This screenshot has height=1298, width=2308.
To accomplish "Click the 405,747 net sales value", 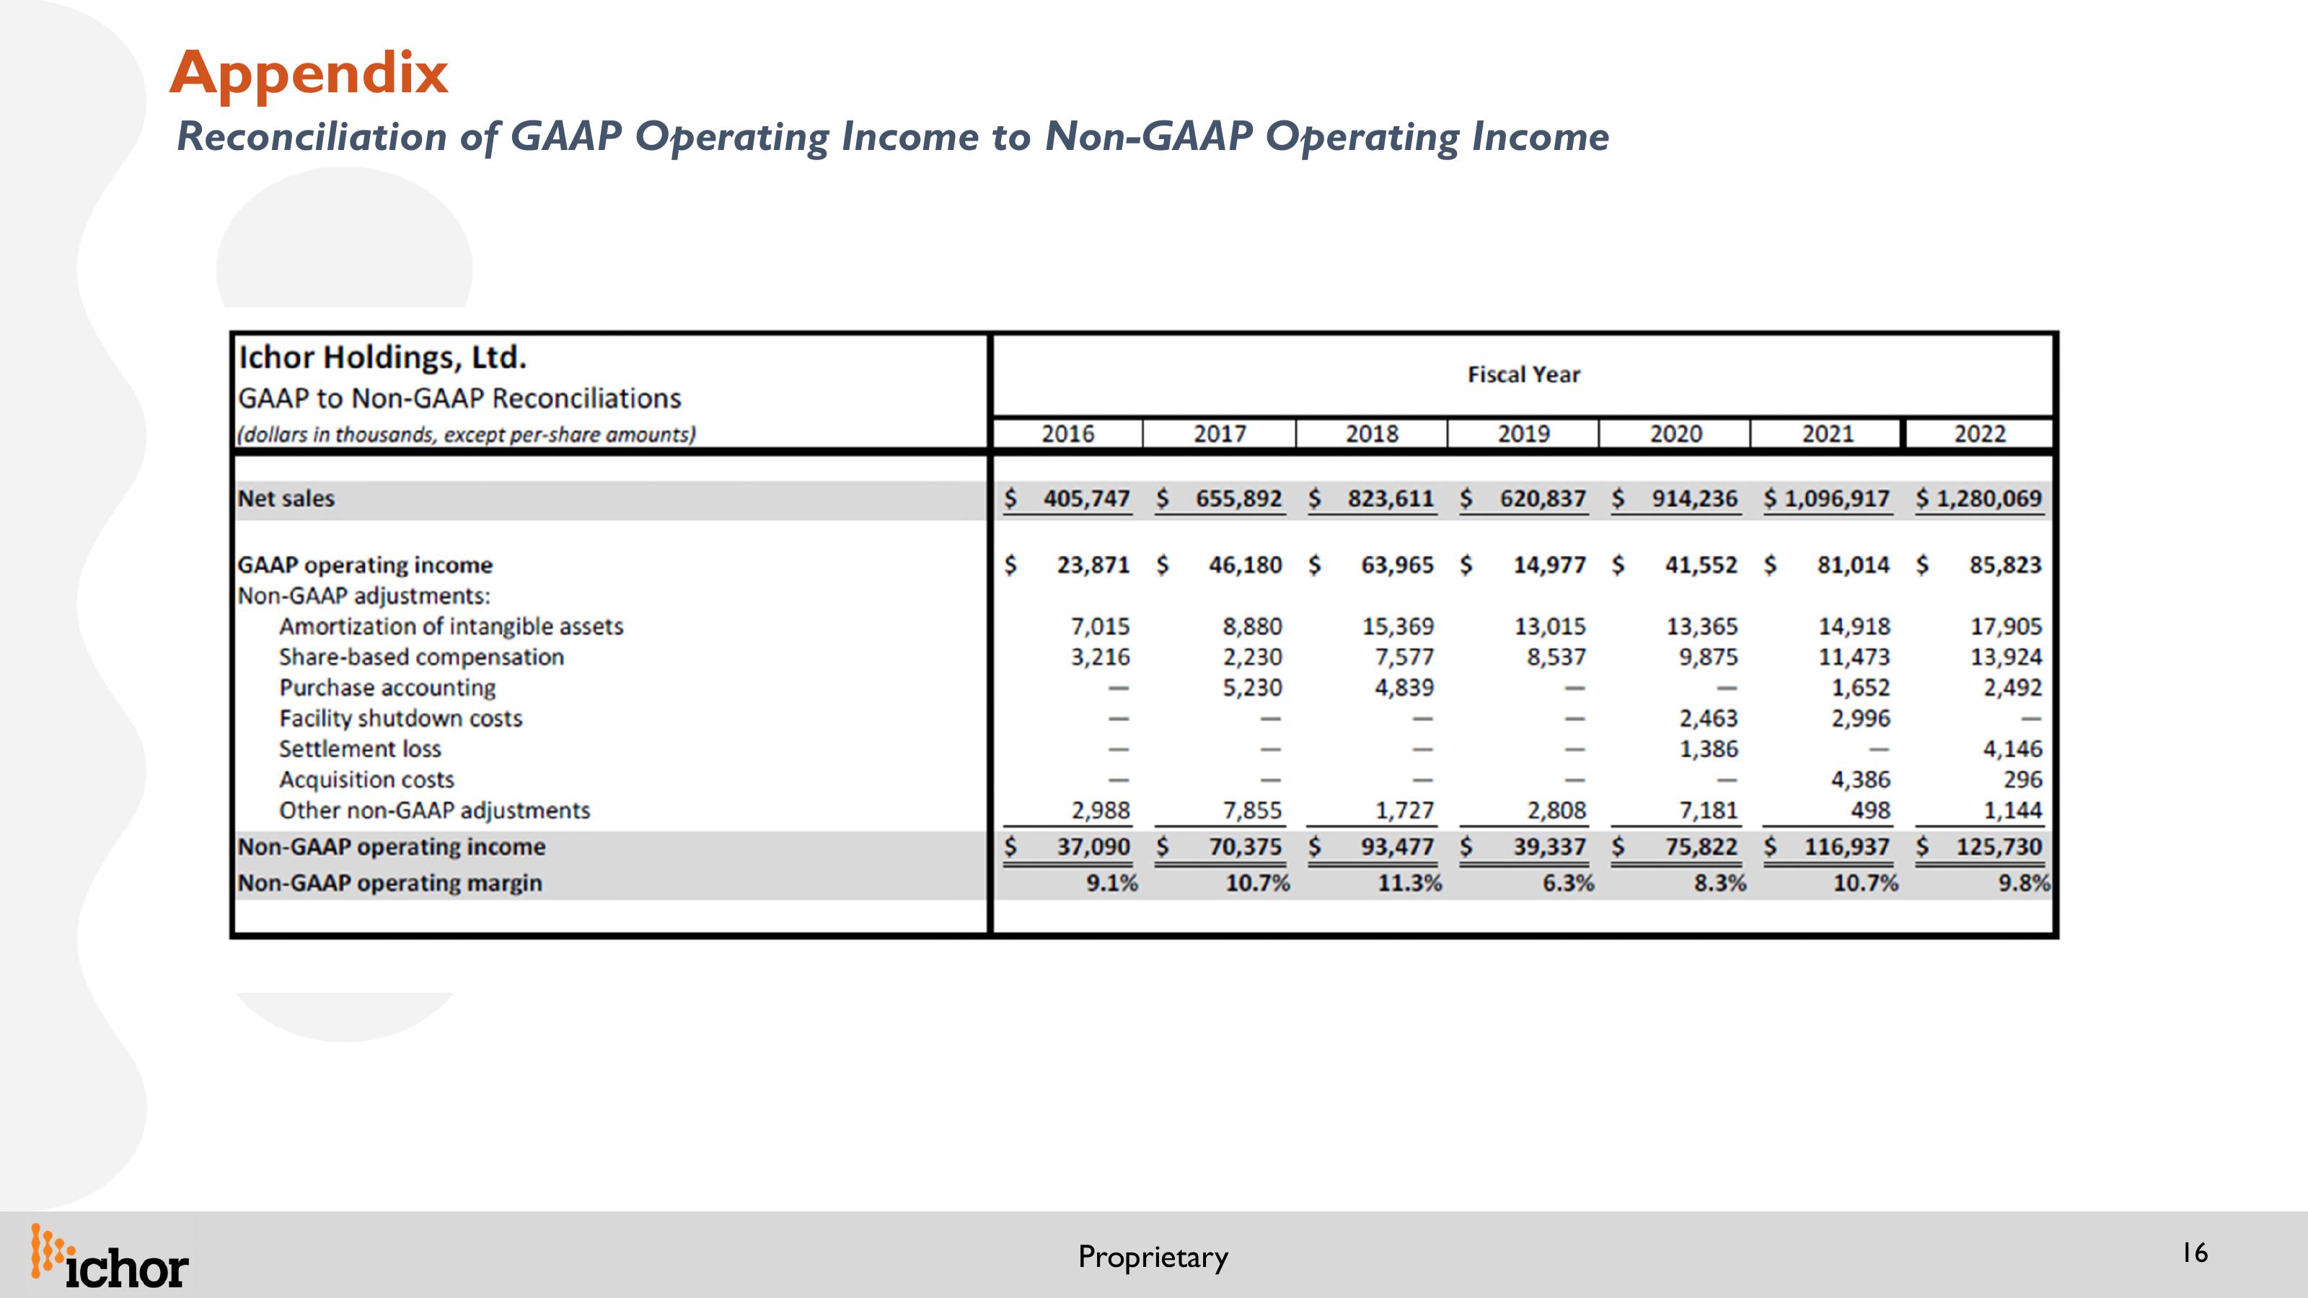I will click(x=1087, y=499).
